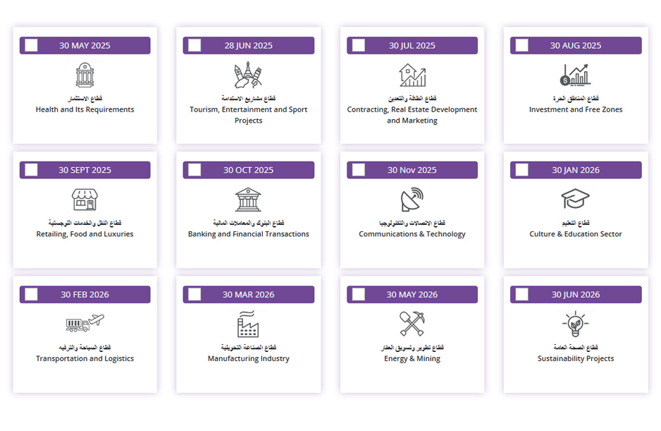This screenshot has height=431, width=661.
Task: Click the 28 JUN 2025 date banner
Action: [248, 45]
